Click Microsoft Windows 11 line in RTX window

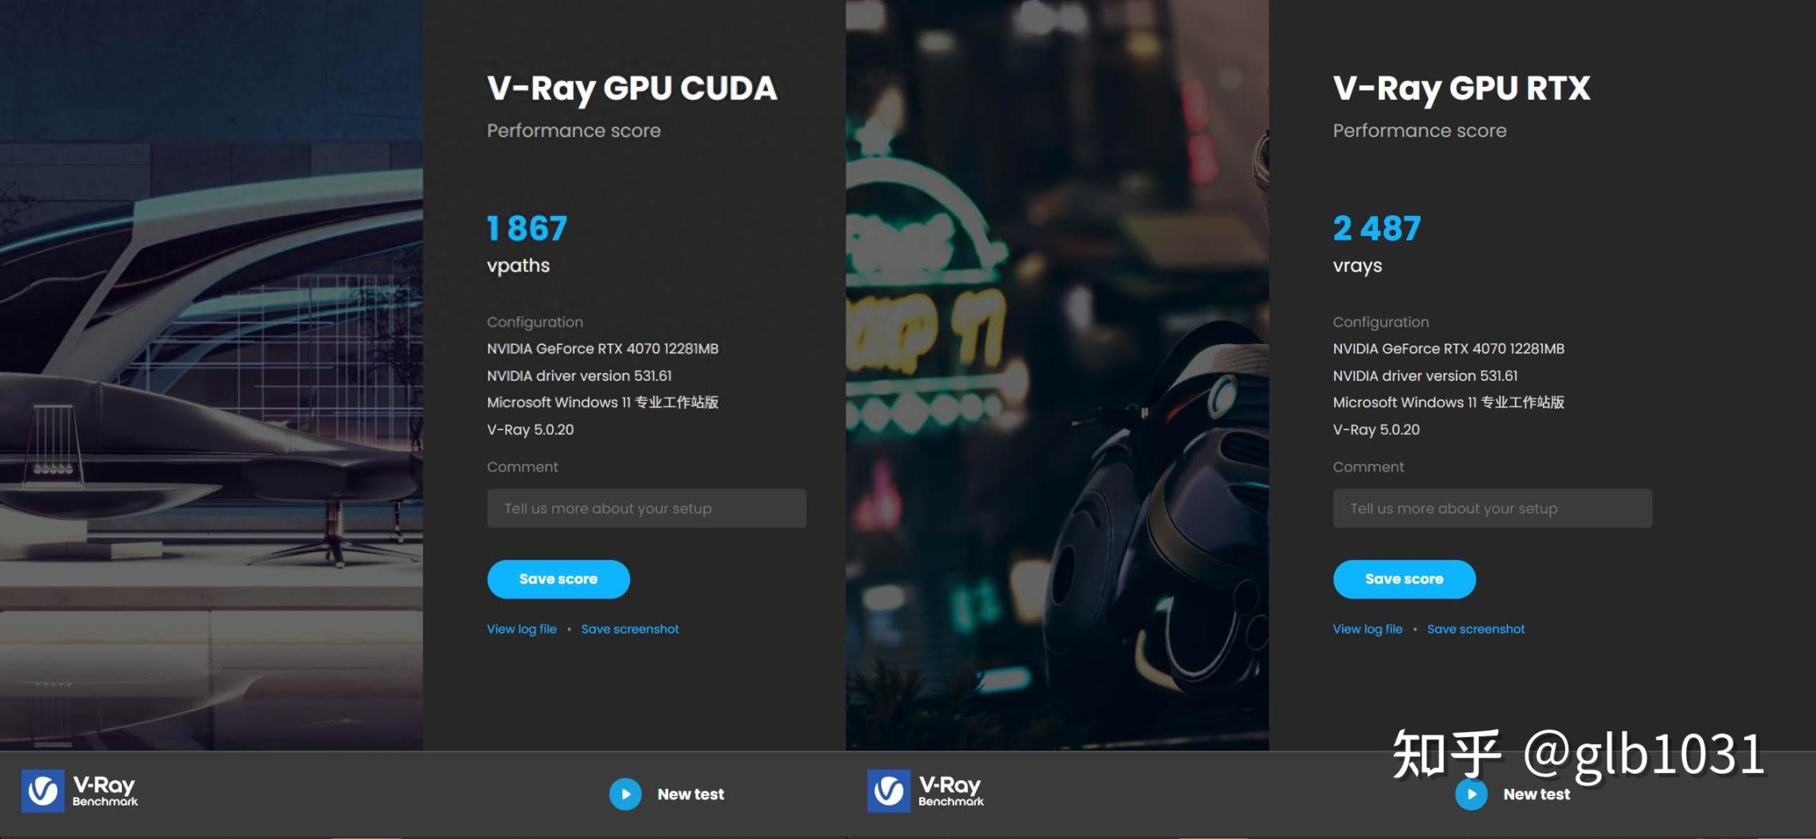click(1449, 402)
